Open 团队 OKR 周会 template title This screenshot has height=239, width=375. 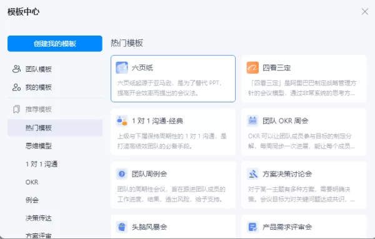[286, 121]
